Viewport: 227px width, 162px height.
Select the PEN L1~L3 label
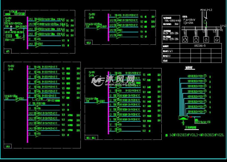pyautogui.click(x=206, y=10)
